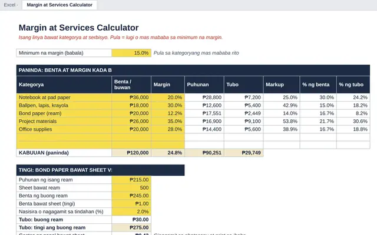The image size is (377, 235).
Task: Edit the ₱245.00 ream price cell
Action: 131,196
